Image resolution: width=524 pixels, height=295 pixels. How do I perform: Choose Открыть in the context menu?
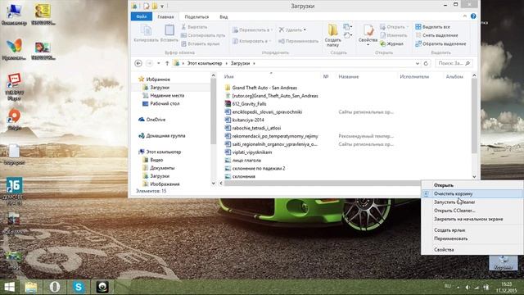[x=444, y=185]
